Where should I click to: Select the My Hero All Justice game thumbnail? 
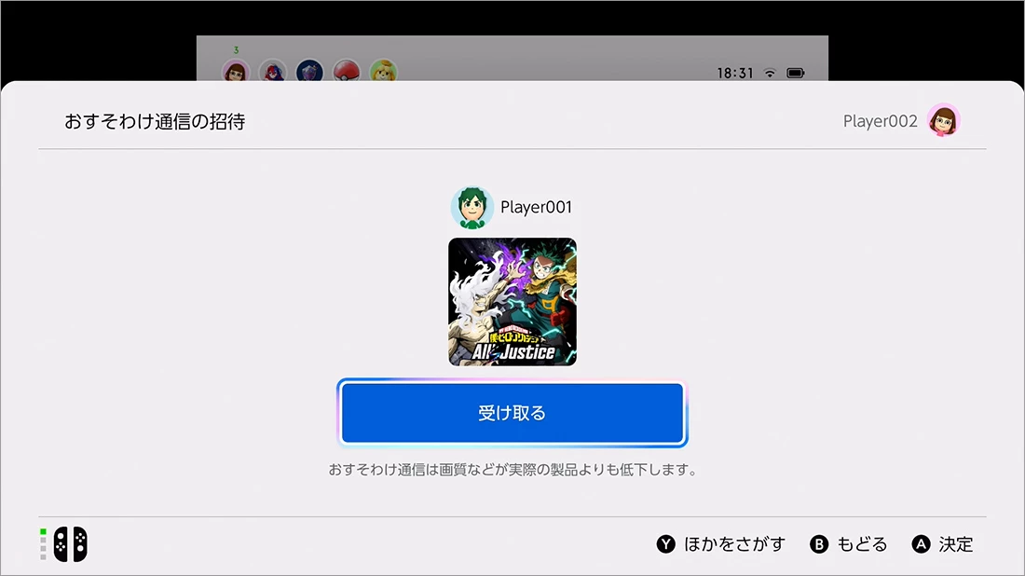512,301
